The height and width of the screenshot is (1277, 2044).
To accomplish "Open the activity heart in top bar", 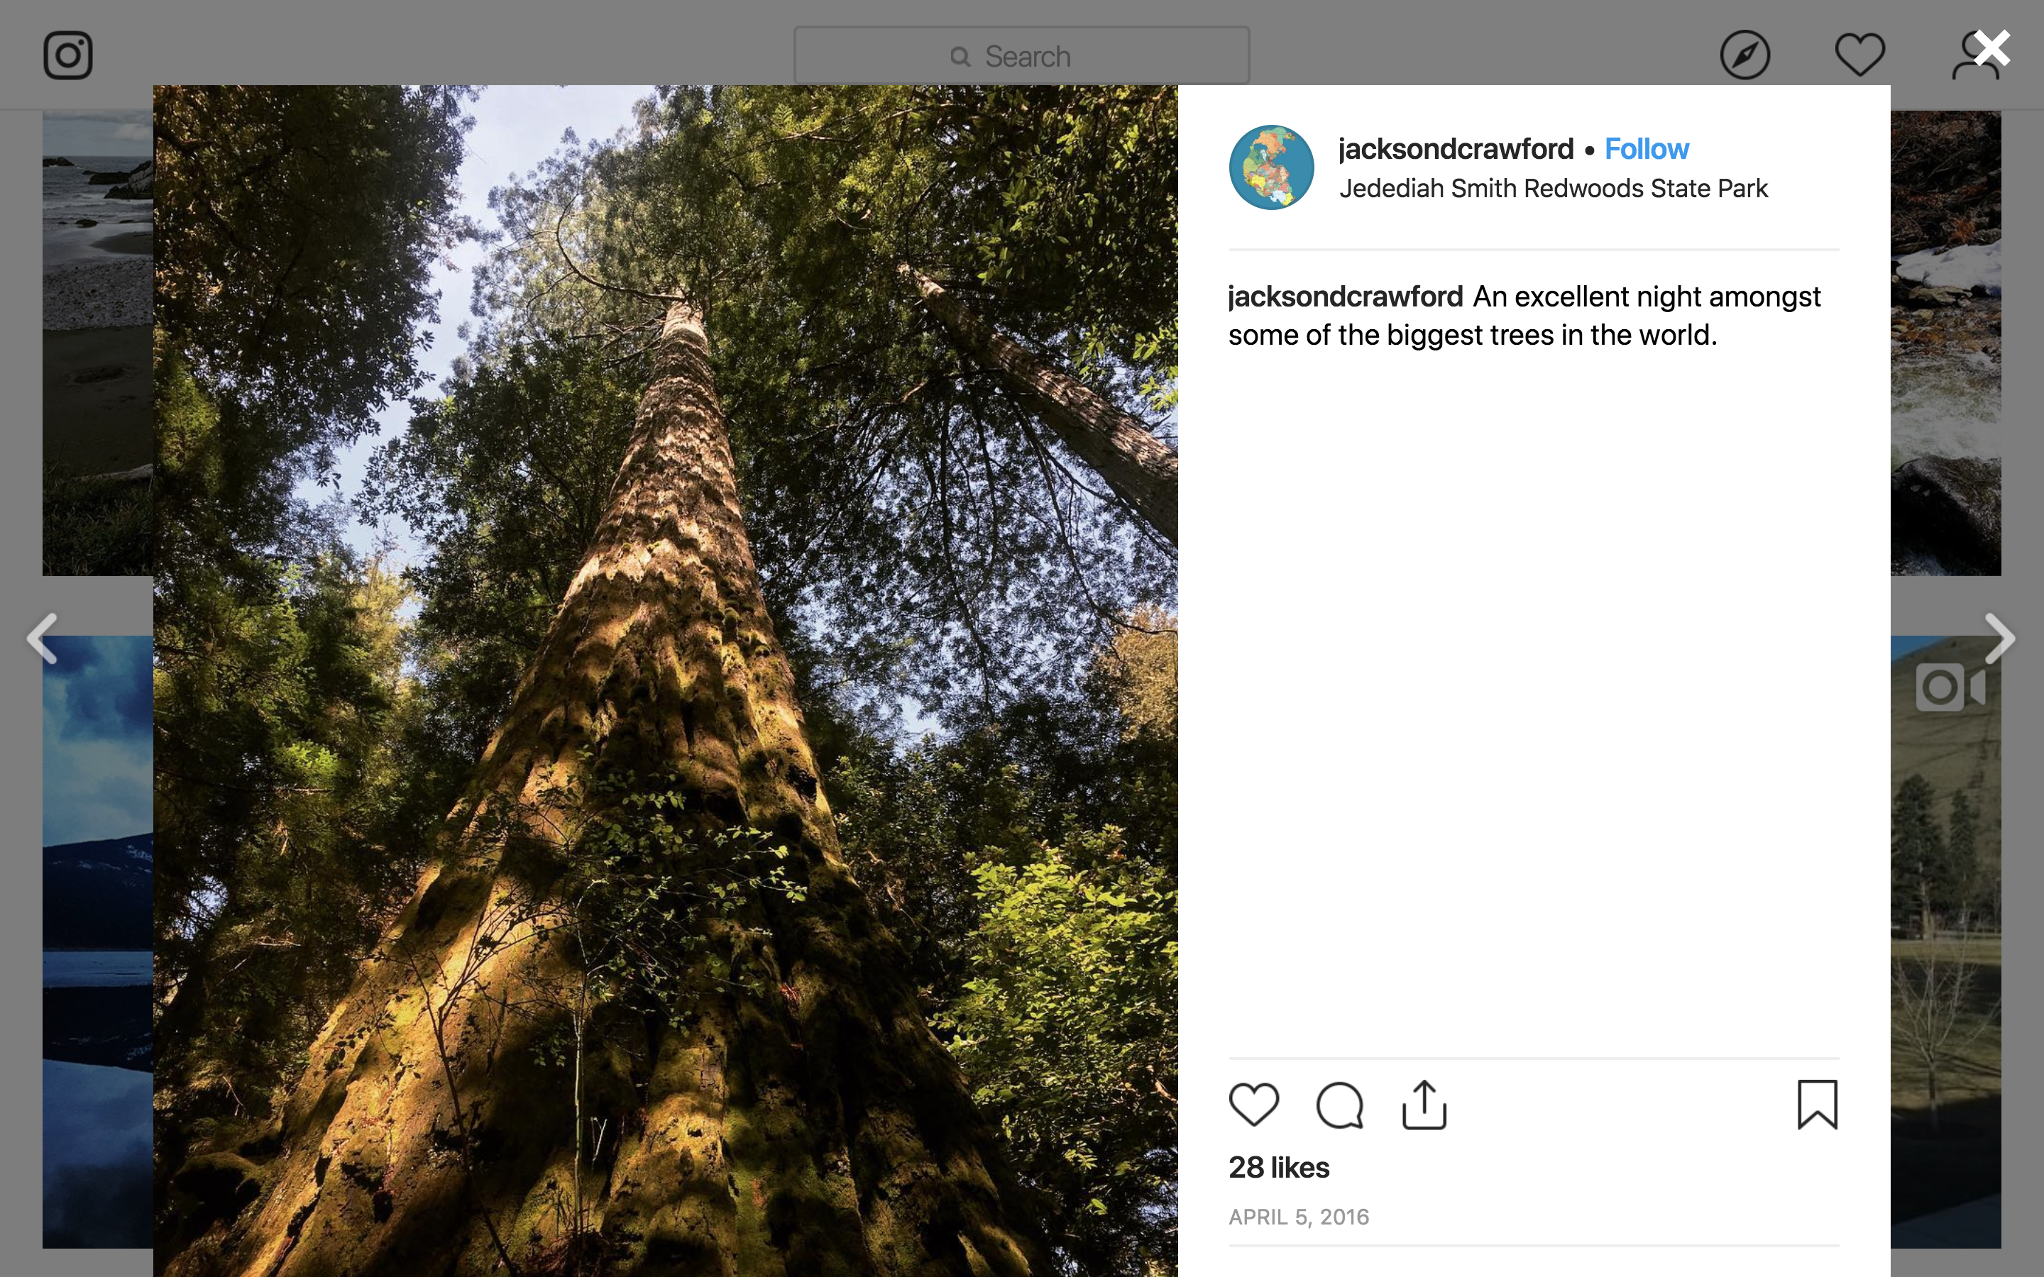I will tap(1860, 56).
